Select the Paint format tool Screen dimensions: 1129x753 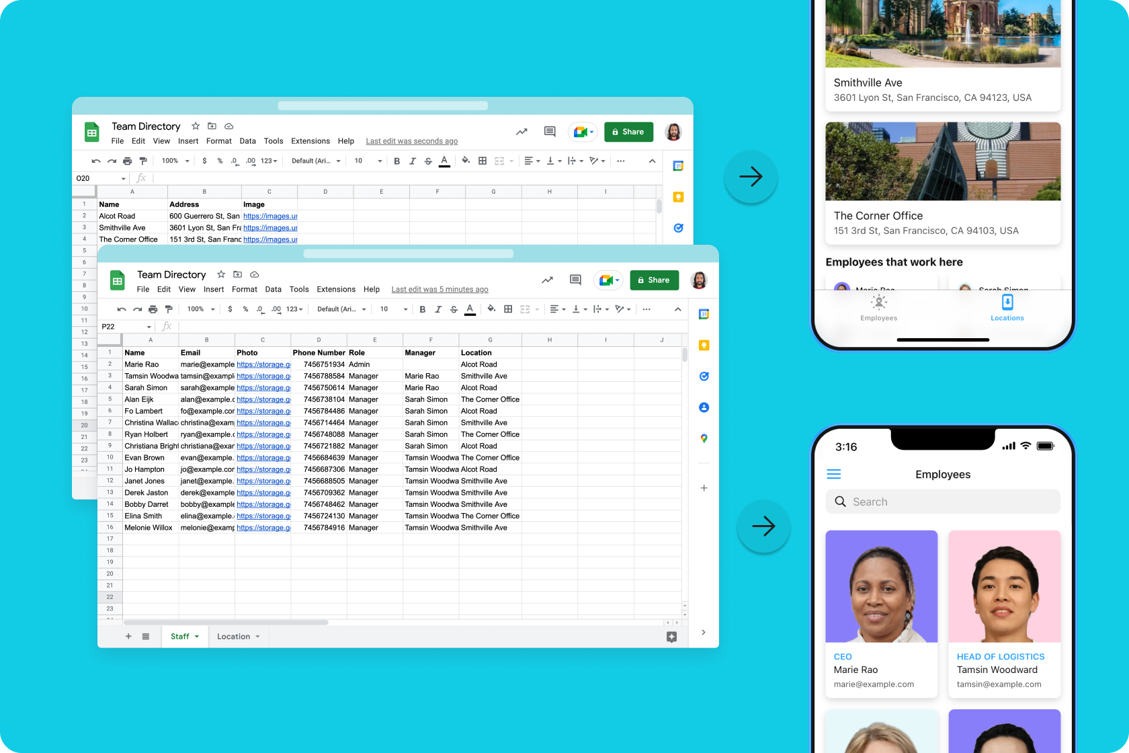point(169,309)
